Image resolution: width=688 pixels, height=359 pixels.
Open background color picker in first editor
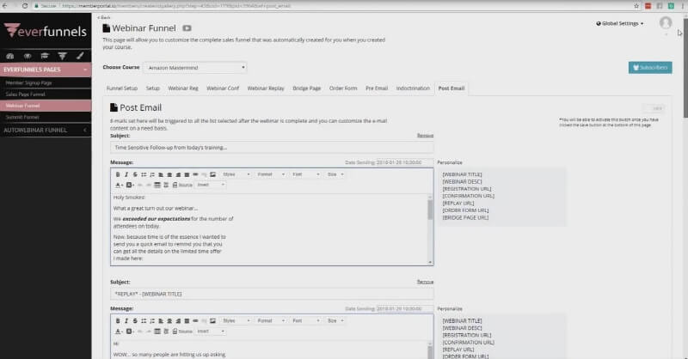point(130,185)
